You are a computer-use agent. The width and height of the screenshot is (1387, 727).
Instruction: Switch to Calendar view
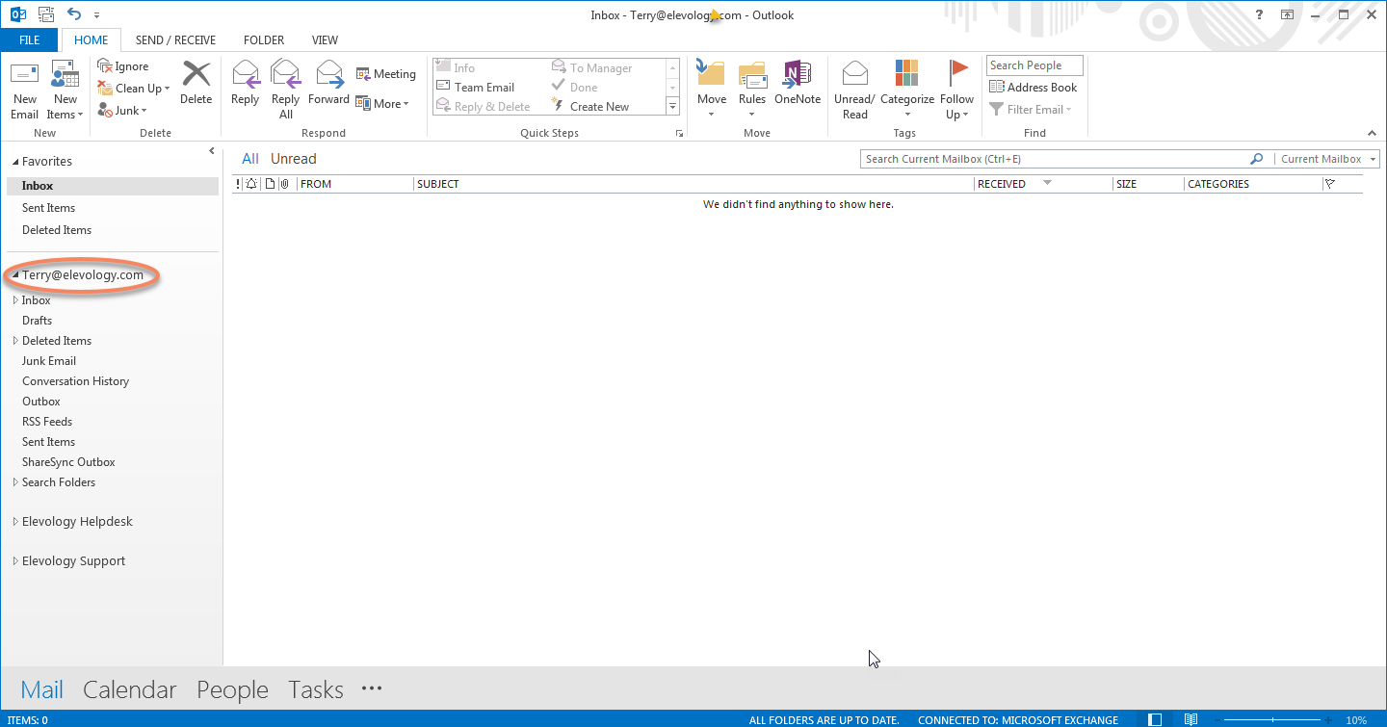point(130,689)
